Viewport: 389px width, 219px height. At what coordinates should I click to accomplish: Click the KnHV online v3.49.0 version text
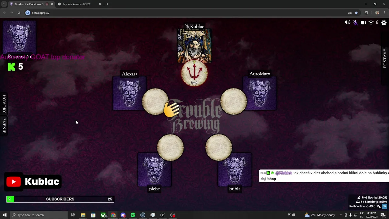[x=362, y=206]
